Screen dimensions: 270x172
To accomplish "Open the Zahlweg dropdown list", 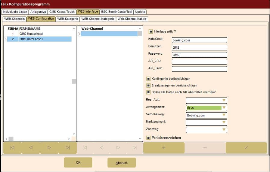I will [x=224, y=130].
